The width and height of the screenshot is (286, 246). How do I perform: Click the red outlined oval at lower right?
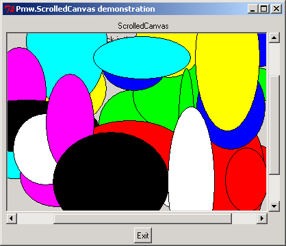point(246,179)
